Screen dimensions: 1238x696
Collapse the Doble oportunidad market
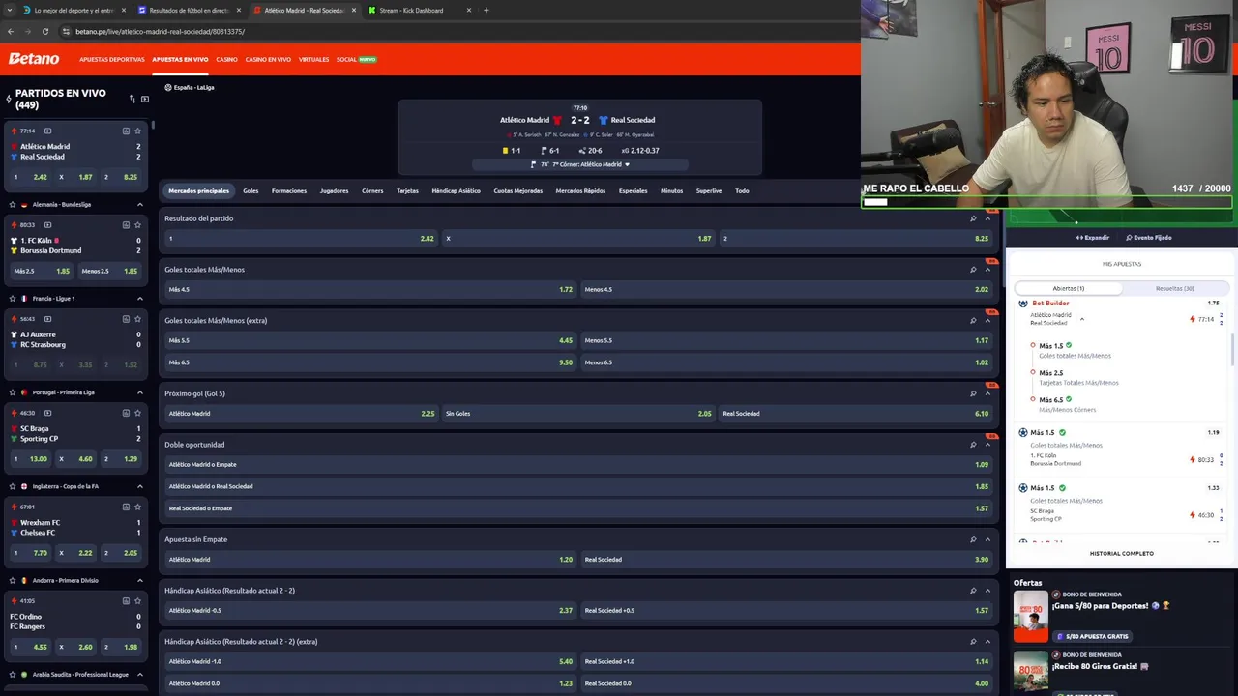[987, 445]
